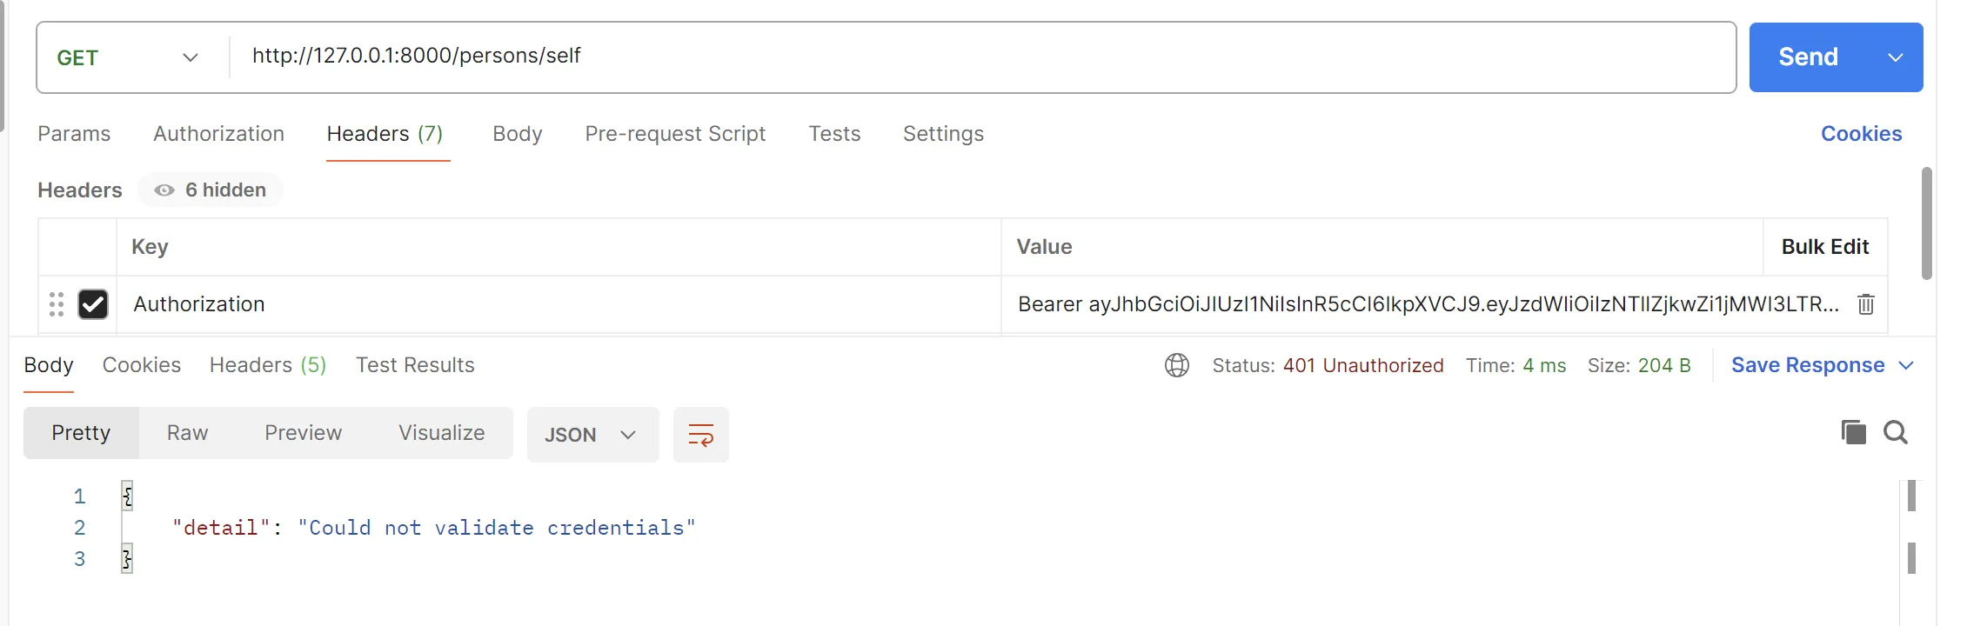Switch to the Raw view mode

tap(187, 433)
